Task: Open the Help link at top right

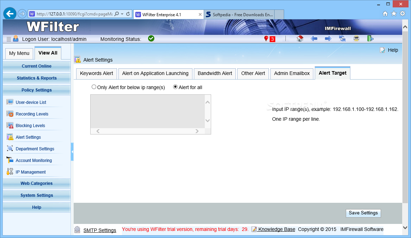Action: [x=393, y=50]
